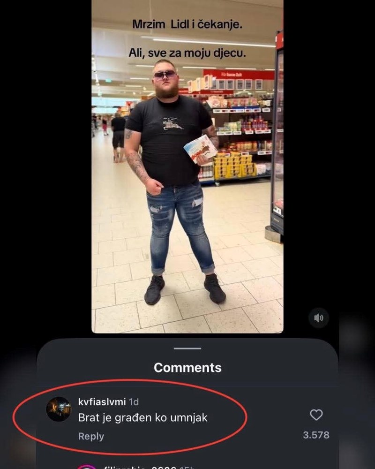The image size is (375, 469).
Task: Tap the Comments header title
Action: tap(187, 368)
